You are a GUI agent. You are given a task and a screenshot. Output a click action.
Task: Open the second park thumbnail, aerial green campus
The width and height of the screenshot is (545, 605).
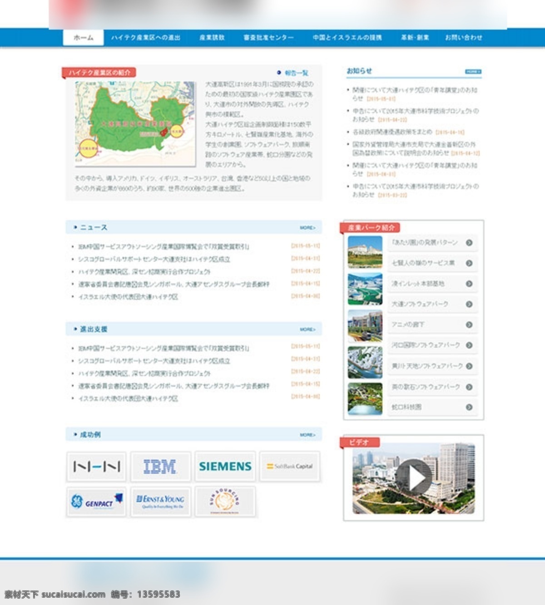point(365,289)
